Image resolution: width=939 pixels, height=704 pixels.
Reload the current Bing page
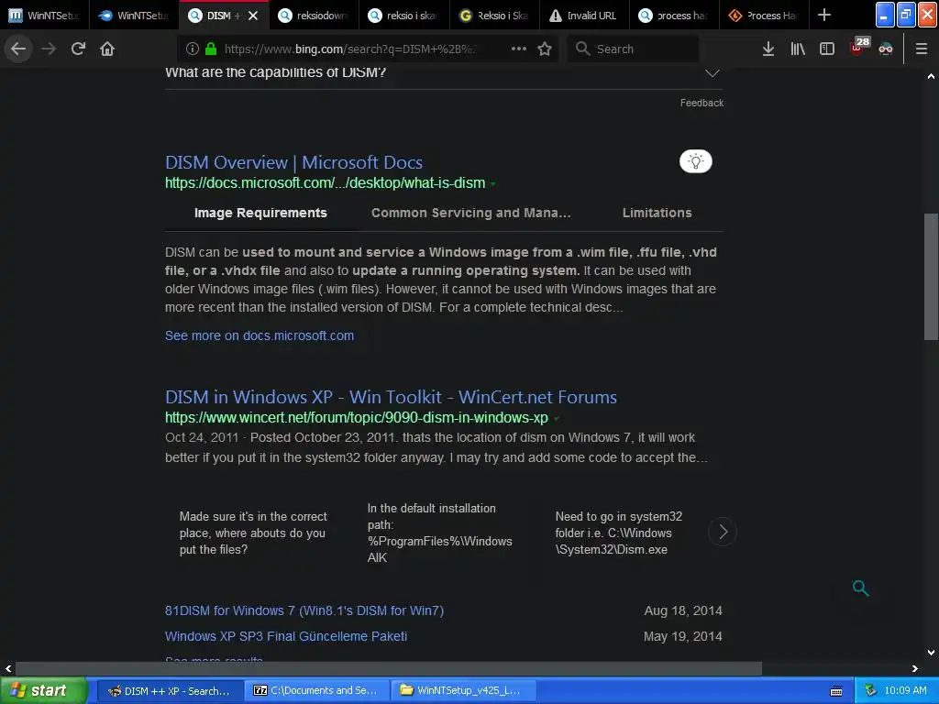[x=78, y=49]
